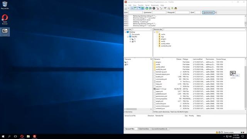
Task: Collapse the Desktop node in local tree
Action: (125, 32)
